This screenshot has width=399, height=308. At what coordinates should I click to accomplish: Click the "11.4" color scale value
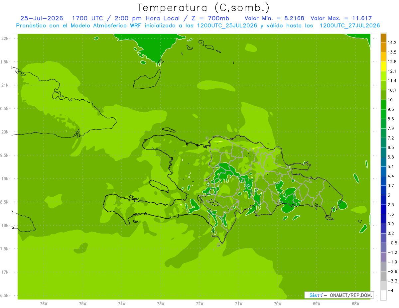[x=393, y=81]
